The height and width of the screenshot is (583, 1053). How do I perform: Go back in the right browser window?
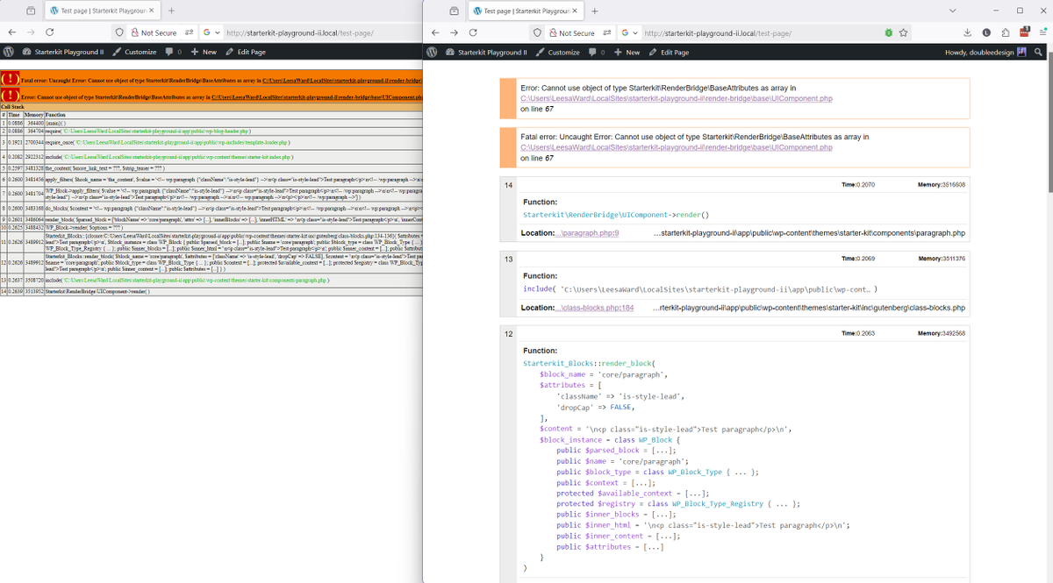pyautogui.click(x=435, y=32)
